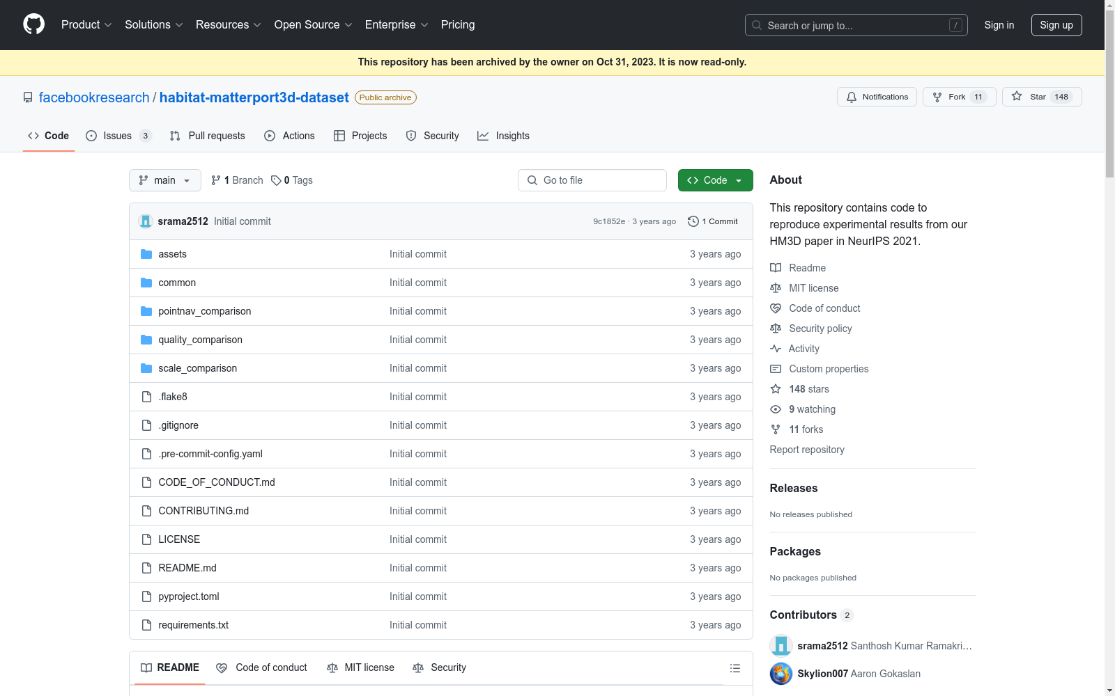Switch to the Projects tab
Image resolution: width=1115 pixels, height=696 pixels.
tap(360, 136)
